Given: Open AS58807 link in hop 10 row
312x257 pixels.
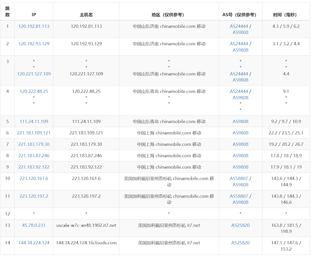Looking at the screenshot, I should 239,179.
